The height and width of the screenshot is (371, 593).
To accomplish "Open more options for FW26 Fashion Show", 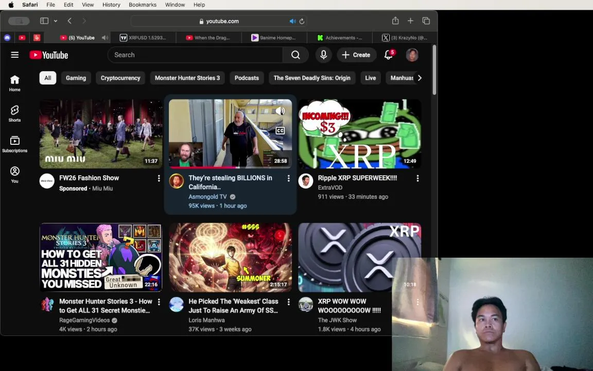I will coord(159,178).
